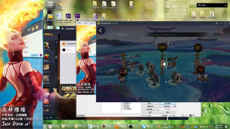
Task: Click the 斗鱼直播管家 window title
Action: click(x=70, y=29)
